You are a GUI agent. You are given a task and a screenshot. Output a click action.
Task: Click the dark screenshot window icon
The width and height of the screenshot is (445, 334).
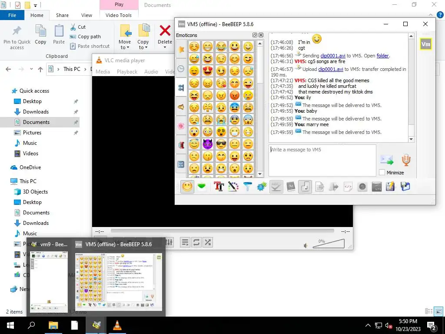click(377, 187)
